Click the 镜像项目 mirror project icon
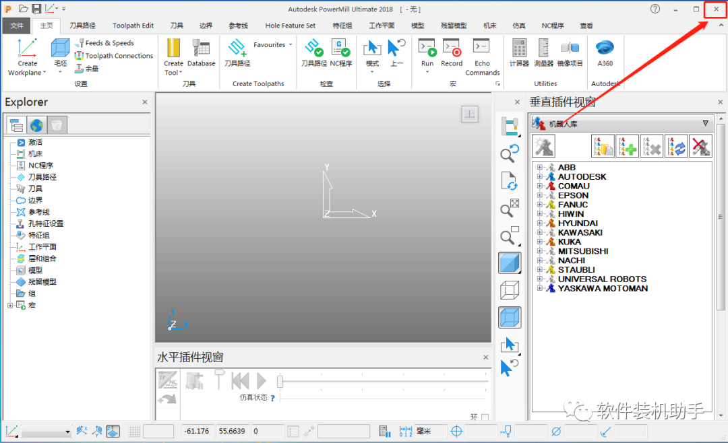Viewport: 728px width, 443px height. coord(570,48)
